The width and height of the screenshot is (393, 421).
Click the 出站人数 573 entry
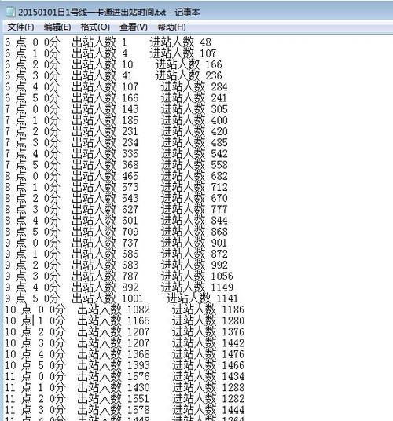(105, 187)
